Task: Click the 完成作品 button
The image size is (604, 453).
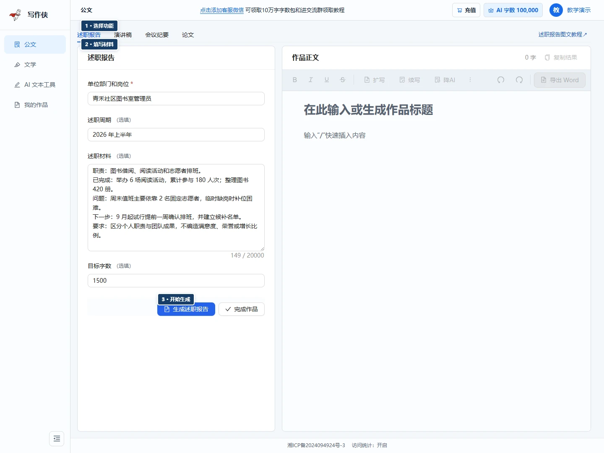Action: coord(242,309)
